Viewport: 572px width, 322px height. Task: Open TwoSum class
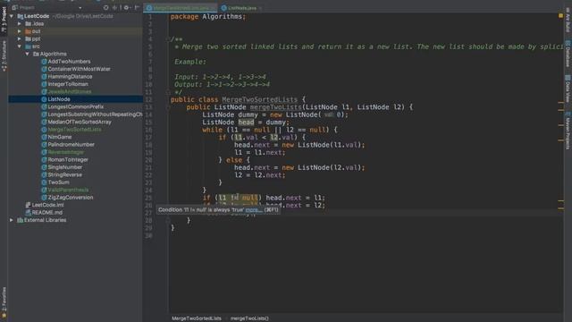tap(58, 182)
